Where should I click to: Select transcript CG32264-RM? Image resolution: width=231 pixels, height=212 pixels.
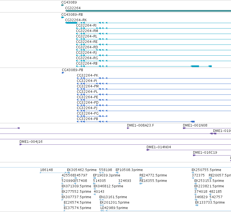(87, 31)
